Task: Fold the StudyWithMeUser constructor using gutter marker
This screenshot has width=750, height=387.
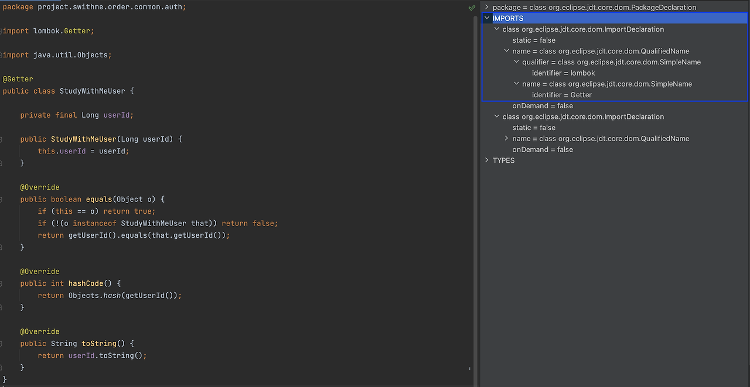Action: (x=1, y=139)
